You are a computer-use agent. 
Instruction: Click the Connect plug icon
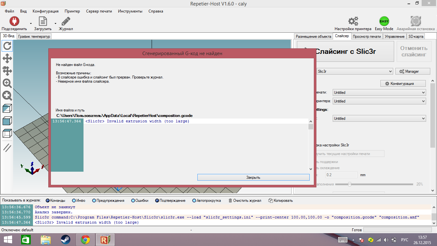click(x=14, y=21)
